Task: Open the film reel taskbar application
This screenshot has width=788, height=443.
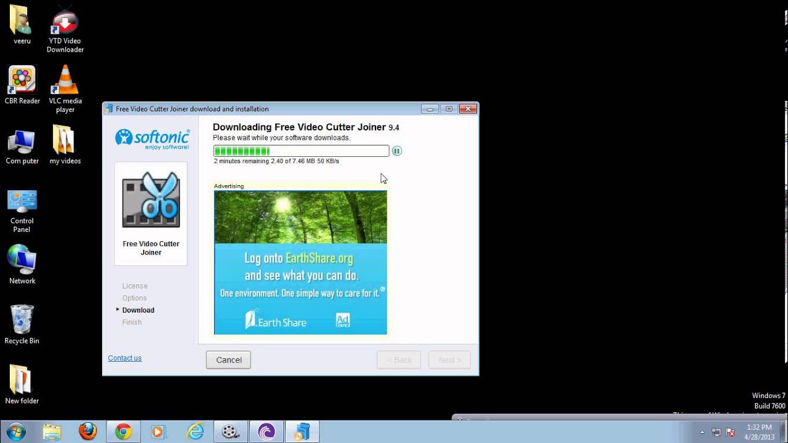Action: pyautogui.click(x=230, y=432)
